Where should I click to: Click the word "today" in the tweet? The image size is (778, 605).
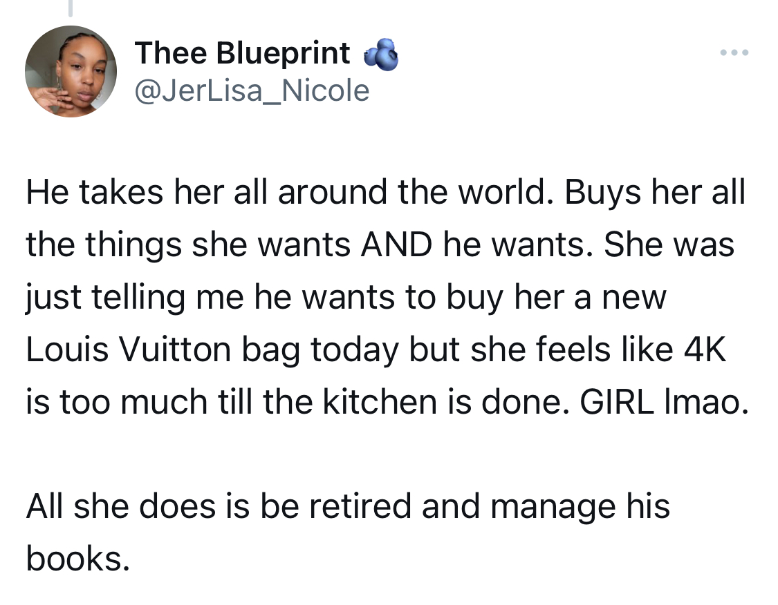point(354,350)
